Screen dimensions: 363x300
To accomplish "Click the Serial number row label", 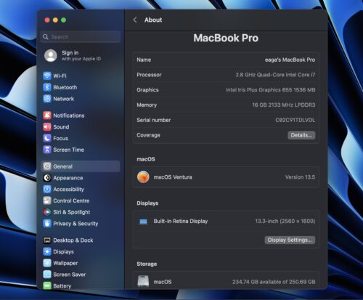I will (154, 120).
